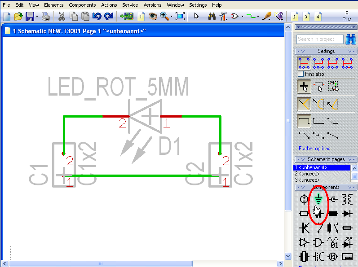Image resolution: width=358 pixels, height=267 pixels.
Task: Print the schematic with the printer icon
Action: (46, 17)
